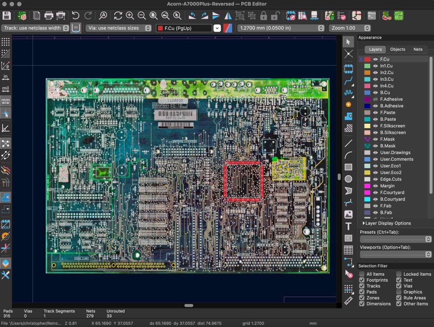The width and height of the screenshot is (434, 327).
Task: Open the F.Cu active layer selector
Action: pyautogui.click(x=188, y=28)
